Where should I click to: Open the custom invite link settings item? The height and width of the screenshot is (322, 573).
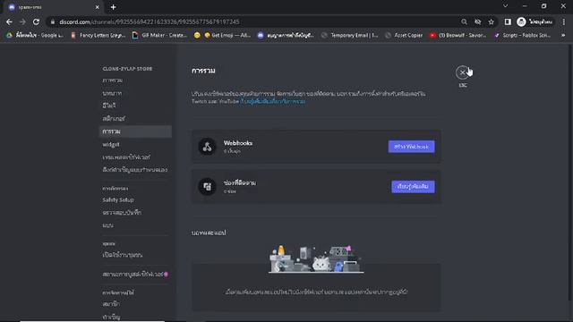135,170
